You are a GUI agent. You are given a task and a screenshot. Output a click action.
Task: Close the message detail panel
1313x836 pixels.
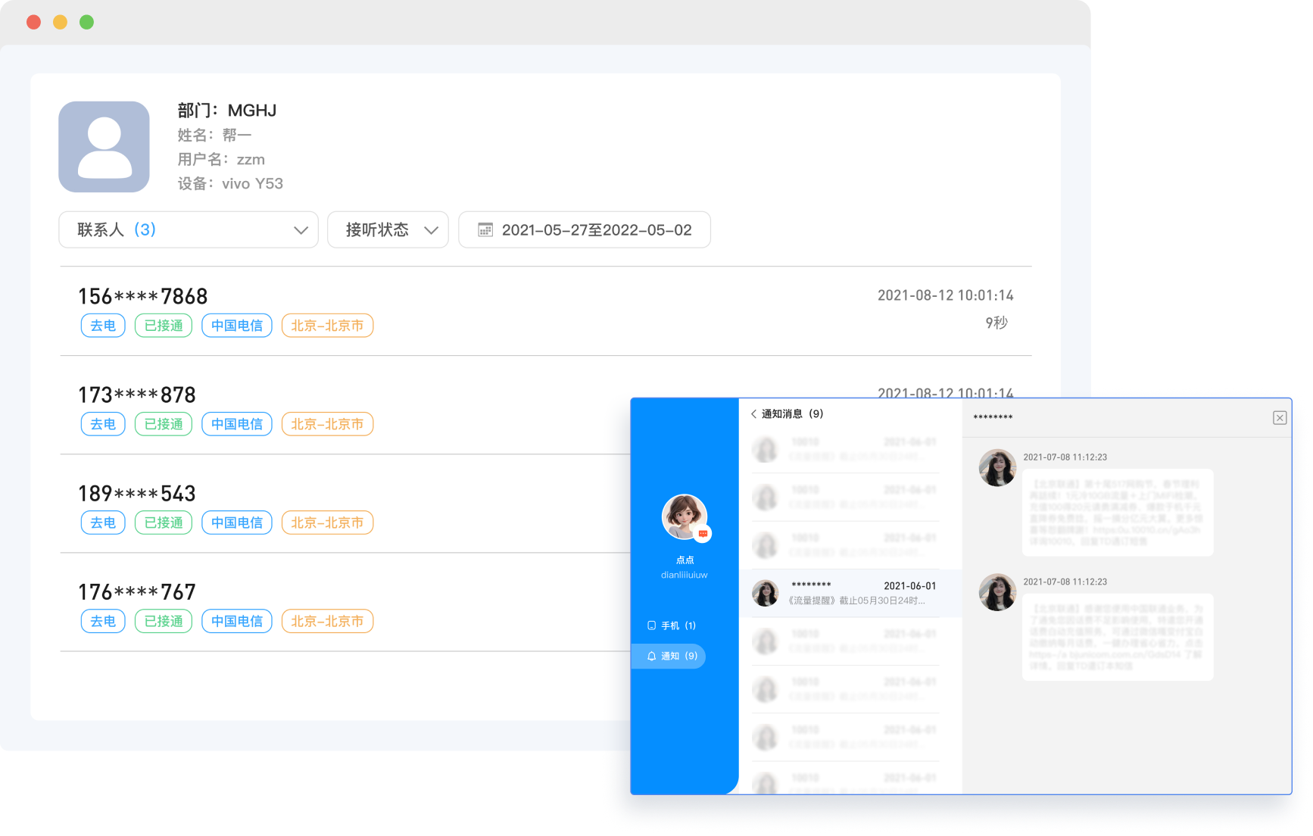click(1279, 418)
